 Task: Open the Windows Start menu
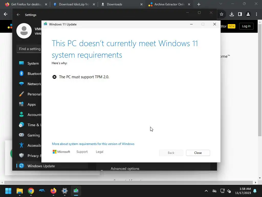pos(8,191)
